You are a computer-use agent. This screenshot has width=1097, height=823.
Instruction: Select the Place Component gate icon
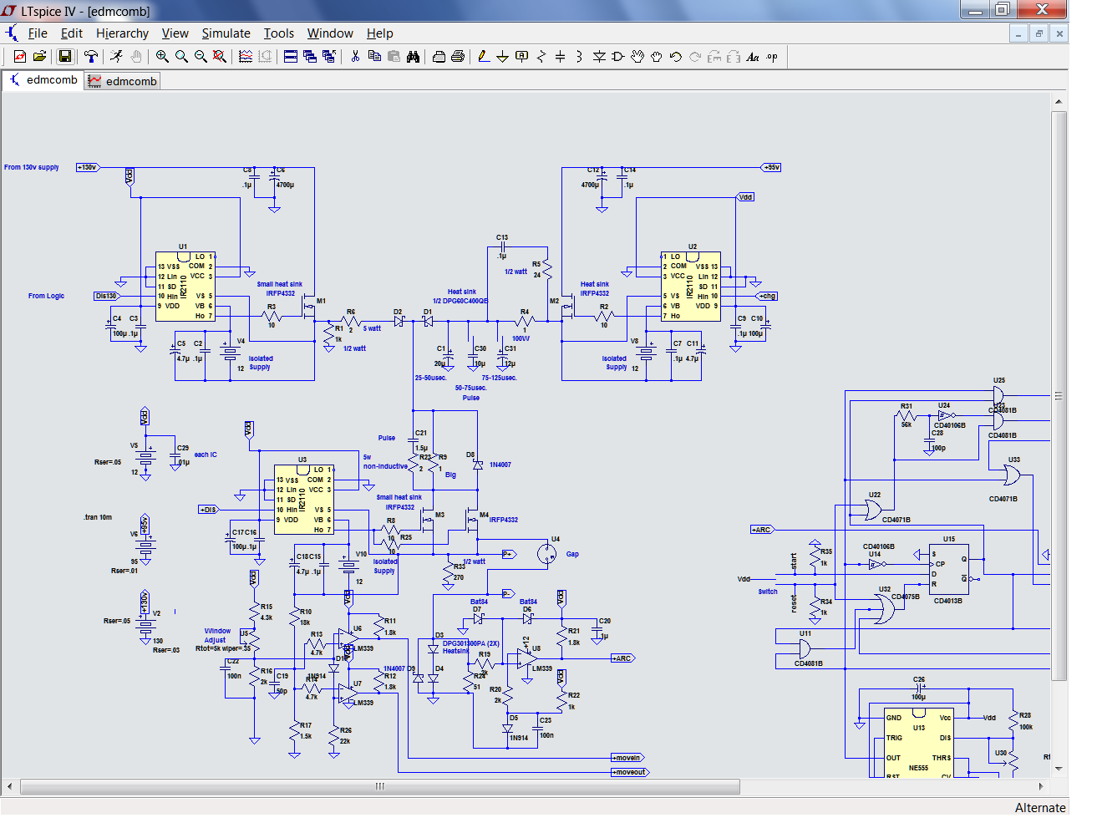(x=618, y=56)
